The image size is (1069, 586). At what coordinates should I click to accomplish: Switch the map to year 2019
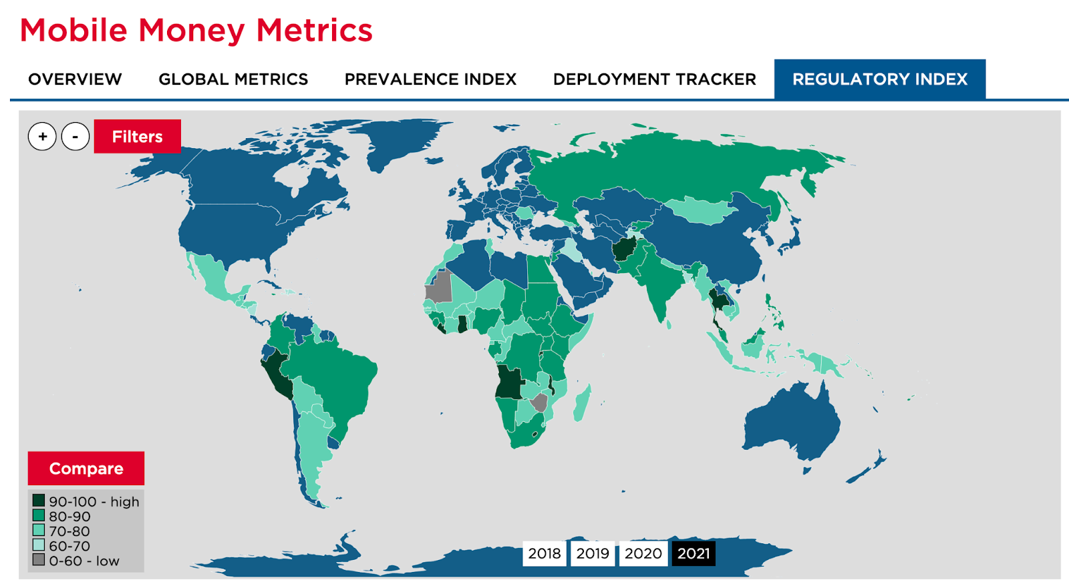tap(593, 553)
